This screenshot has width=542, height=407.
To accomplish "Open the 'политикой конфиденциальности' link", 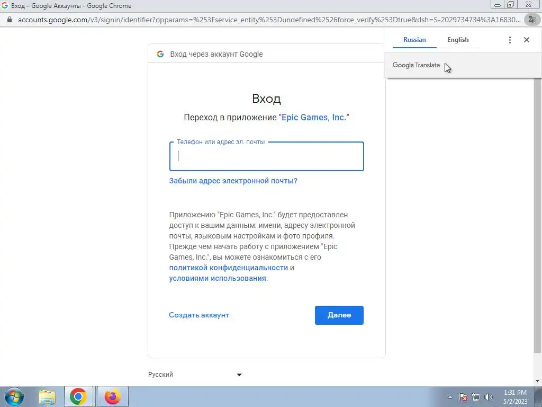I will pyautogui.click(x=229, y=268).
